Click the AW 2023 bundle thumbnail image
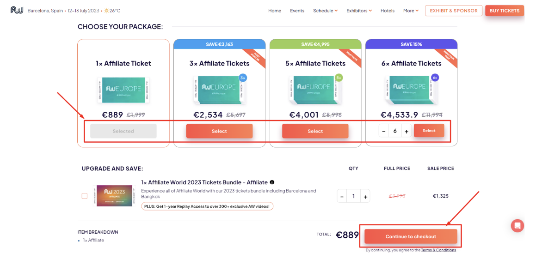542x265 pixels. click(114, 196)
